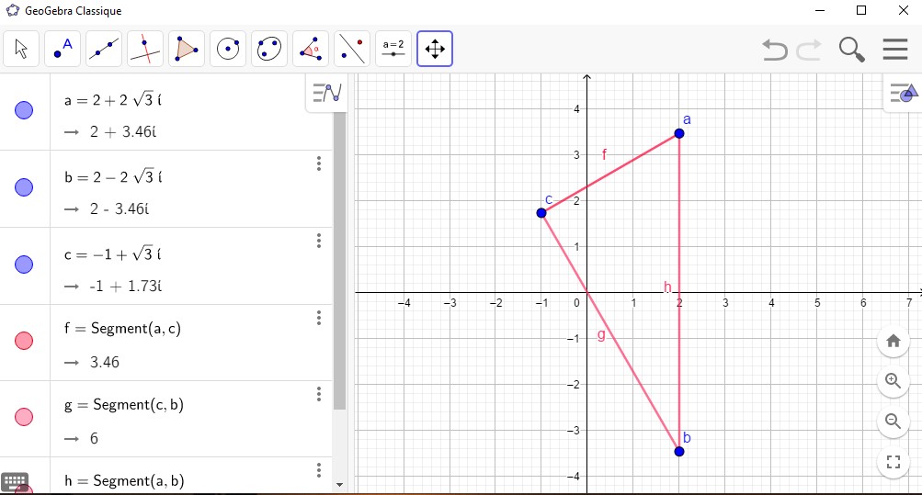The image size is (922, 495).
Task: Open options menu for segment f
Action: click(x=319, y=318)
